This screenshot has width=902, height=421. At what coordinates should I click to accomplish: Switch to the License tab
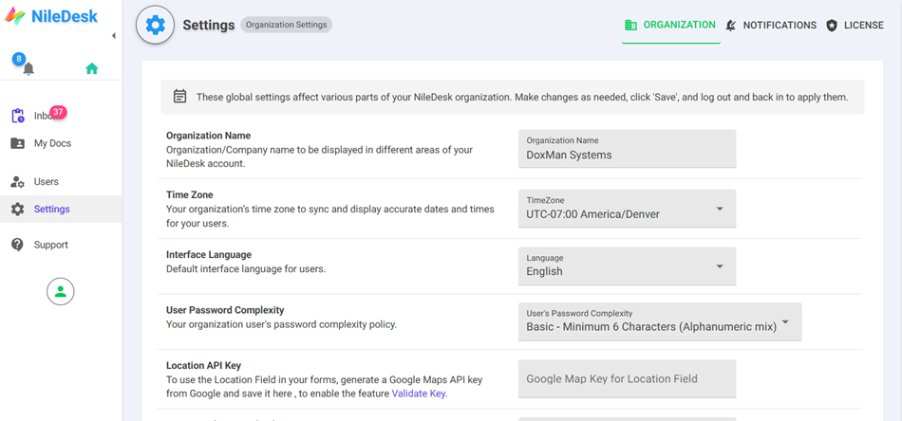(x=855, y=26)
